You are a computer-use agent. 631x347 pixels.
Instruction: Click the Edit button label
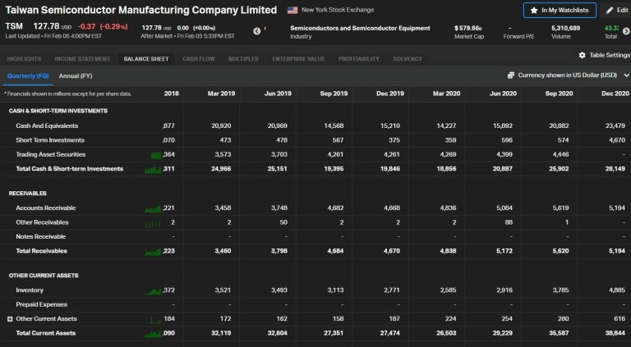click(x=622, y=11)
